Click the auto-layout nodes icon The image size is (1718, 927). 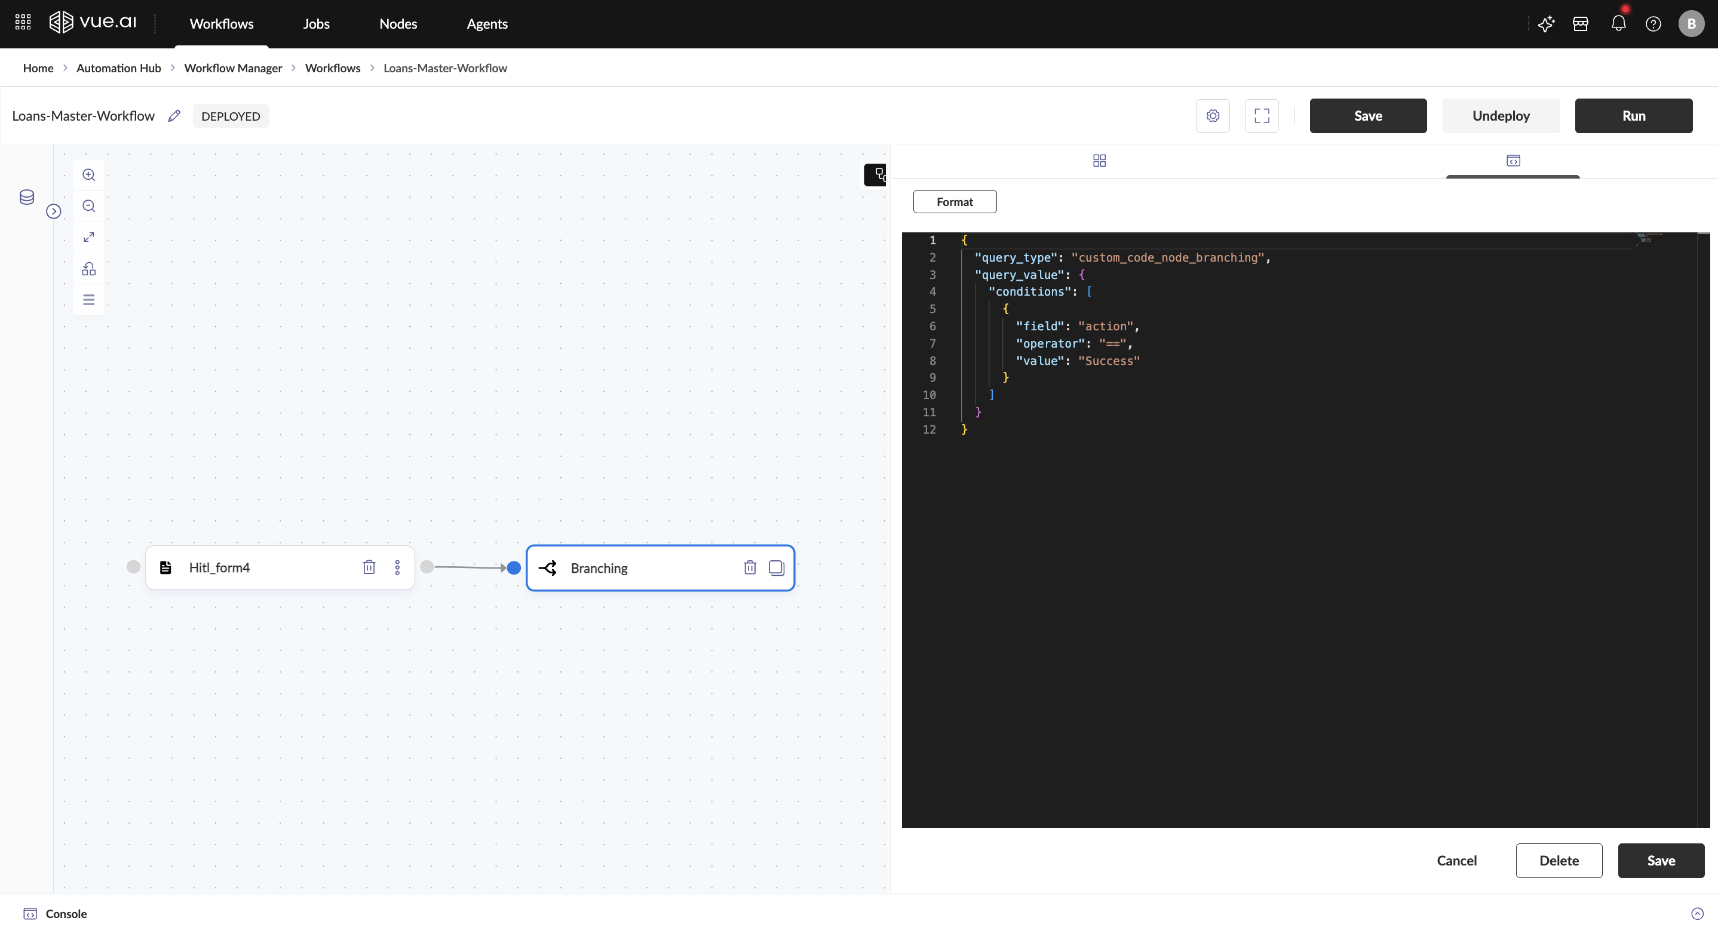click(x=88, y=269)
